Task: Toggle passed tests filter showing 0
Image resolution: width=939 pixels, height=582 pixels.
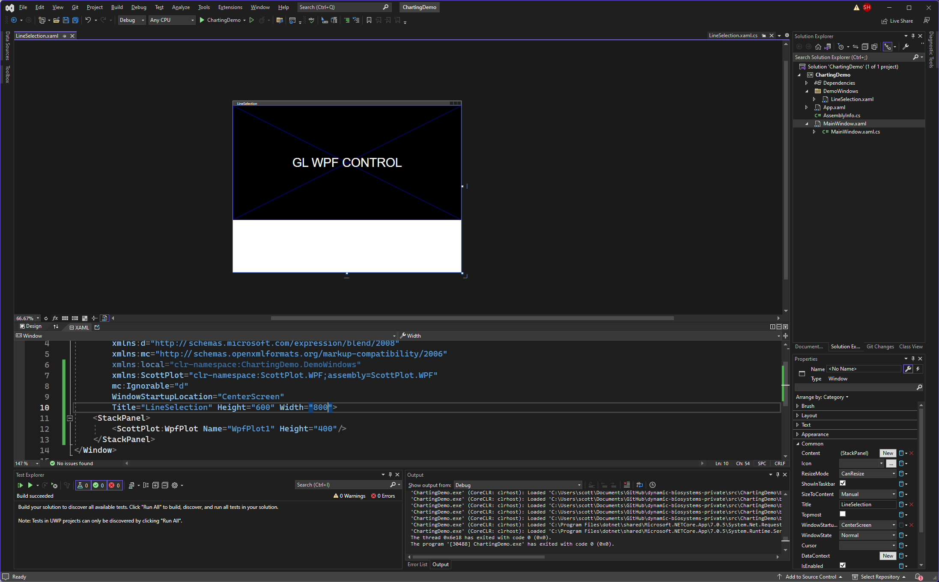Action: [x=98, y=485]
